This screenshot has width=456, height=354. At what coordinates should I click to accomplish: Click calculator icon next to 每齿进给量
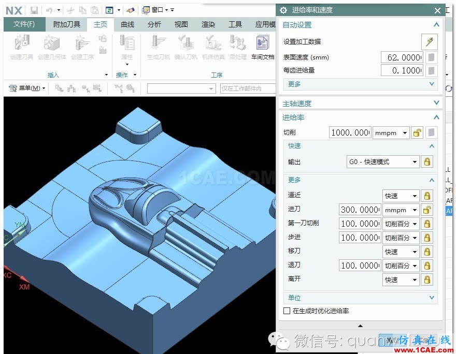pyautogui.click(x=431, y=70)
